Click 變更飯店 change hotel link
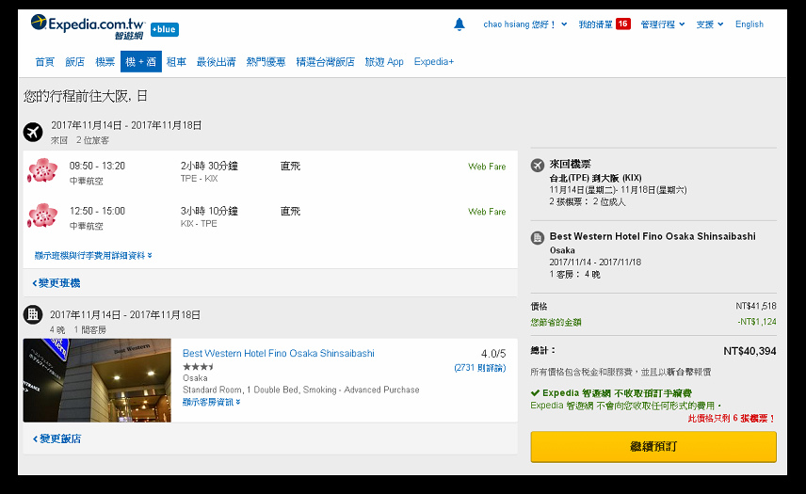Screen dimensions: 806x494 [57, 438]
